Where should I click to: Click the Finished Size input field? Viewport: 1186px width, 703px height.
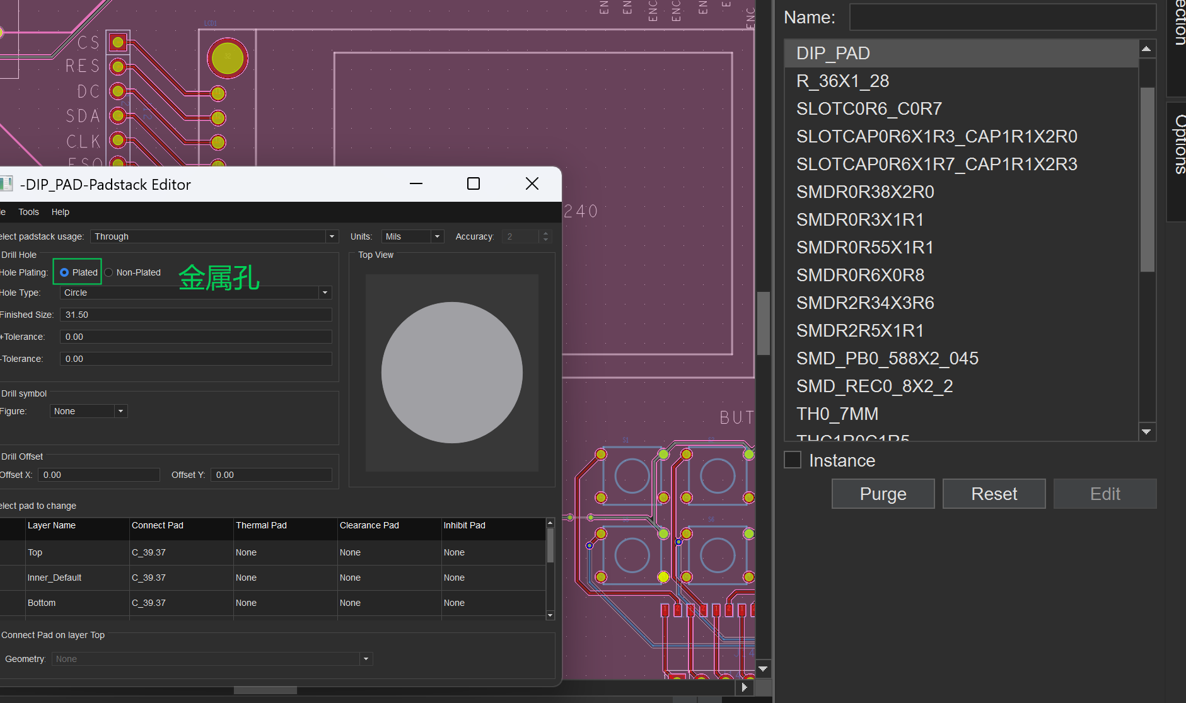[195, 315]
